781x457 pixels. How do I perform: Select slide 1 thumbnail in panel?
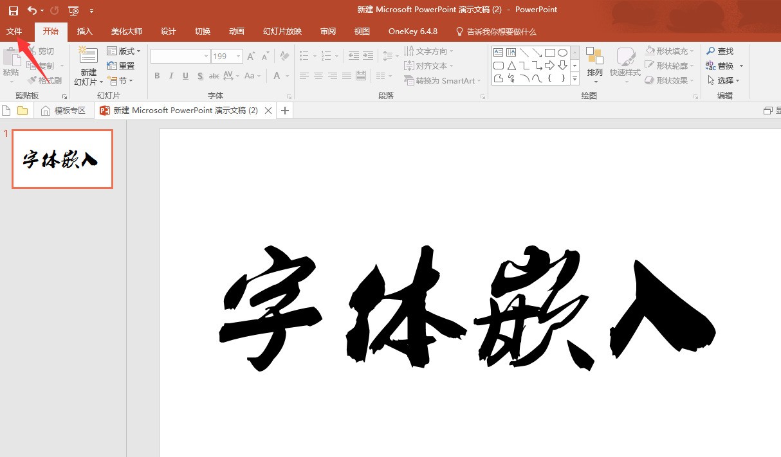coord(62,159)
